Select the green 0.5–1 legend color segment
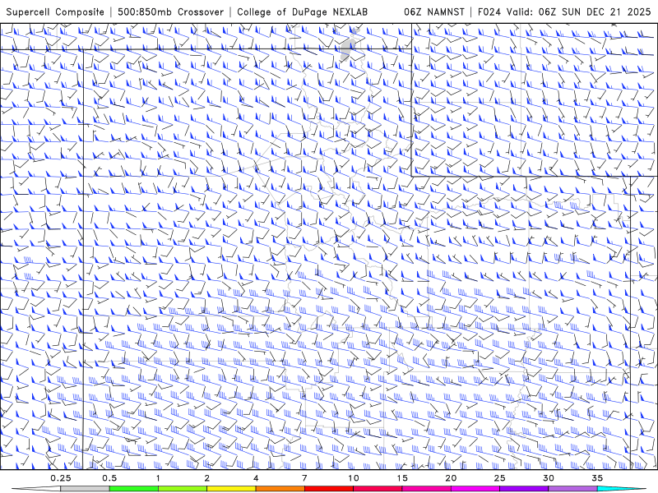This screenshot has height=493, width=658. (133, 489)
